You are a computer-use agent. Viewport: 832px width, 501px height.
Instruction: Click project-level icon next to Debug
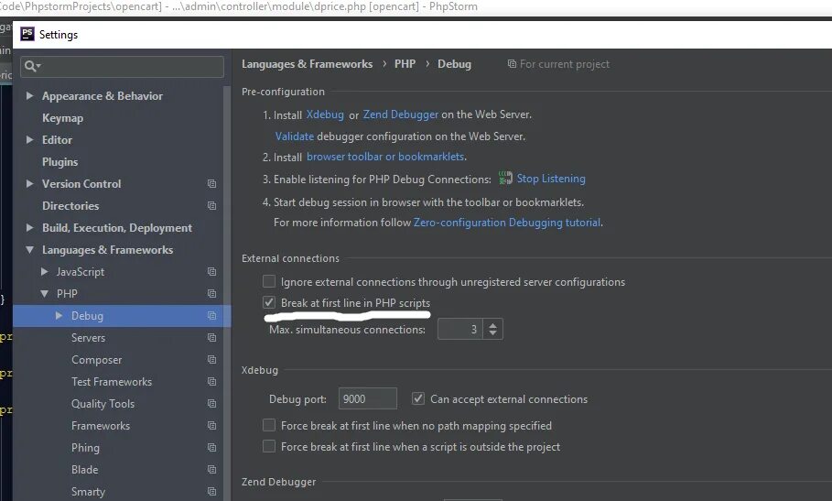tap(211, 316)
